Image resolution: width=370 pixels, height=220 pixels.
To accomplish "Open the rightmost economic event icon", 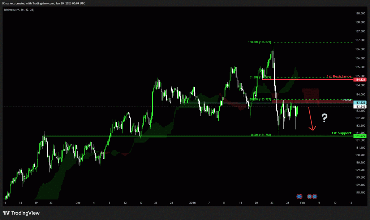I will click(x=315, y=196).
